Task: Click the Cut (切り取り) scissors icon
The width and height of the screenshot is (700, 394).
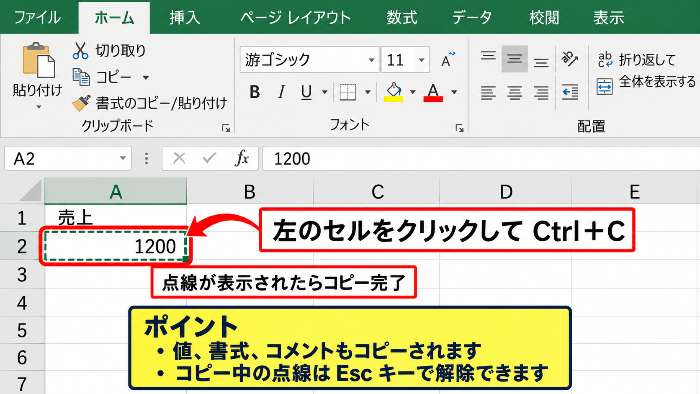Action: coord(80,51)
